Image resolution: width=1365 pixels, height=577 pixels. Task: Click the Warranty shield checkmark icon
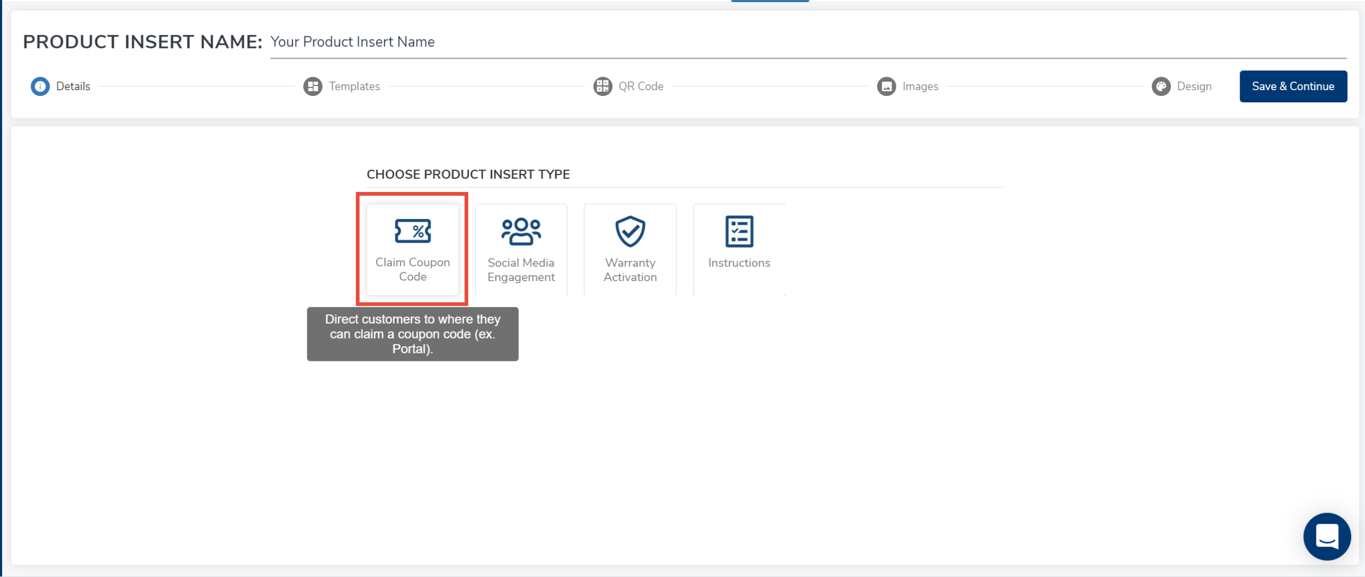[x=630, y=231]
